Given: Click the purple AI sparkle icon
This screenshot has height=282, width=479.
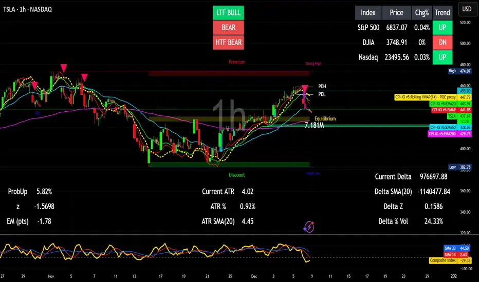Looking at the screenshot, I should tap(308, 227).
